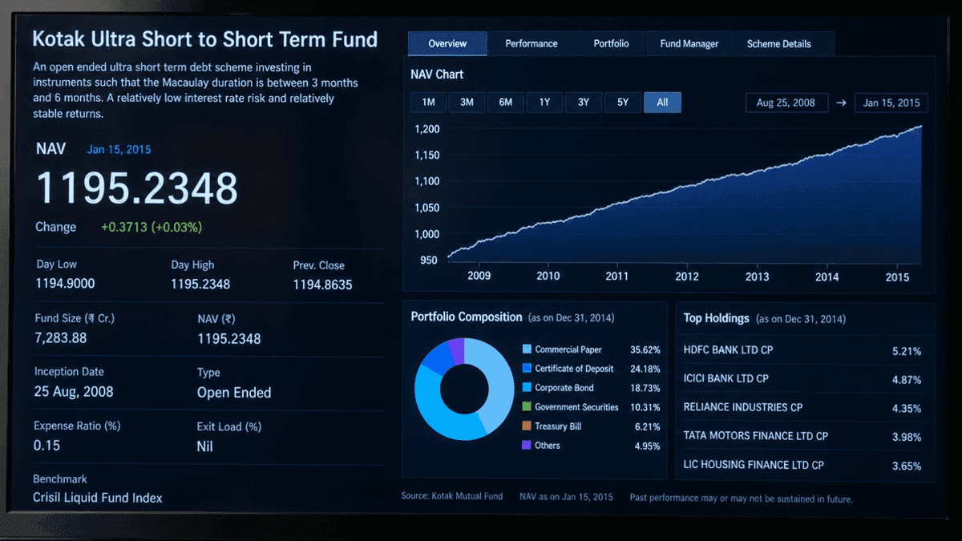Click the 25 Aug, 2008 inception date
The height and width of the screenshot is (541, 962).
(x=74, y=392)
